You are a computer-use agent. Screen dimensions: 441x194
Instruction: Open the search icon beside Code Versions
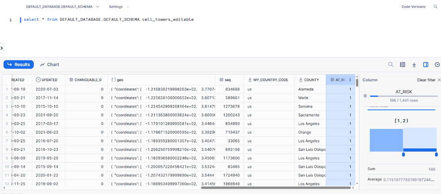[x=435, y=7]
